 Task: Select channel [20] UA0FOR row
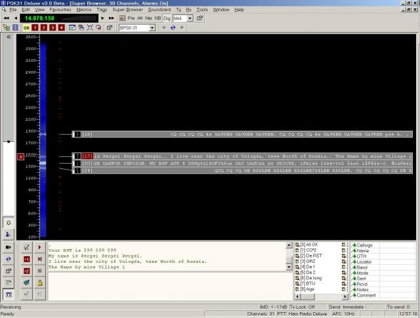242,164
